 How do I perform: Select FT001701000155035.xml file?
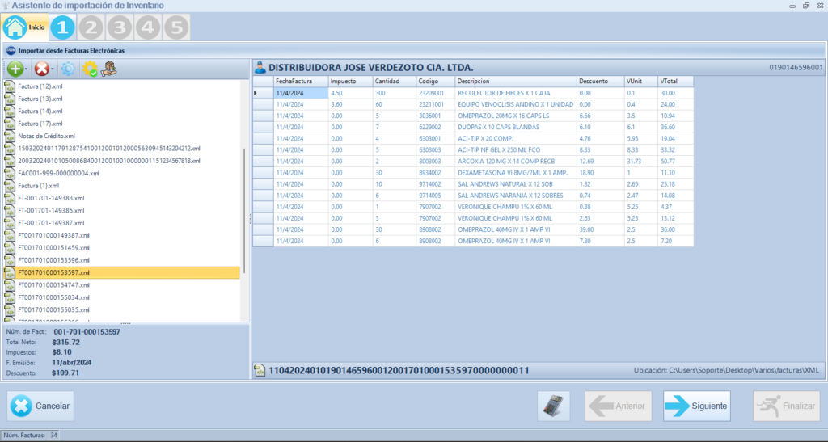click(54, 309)
